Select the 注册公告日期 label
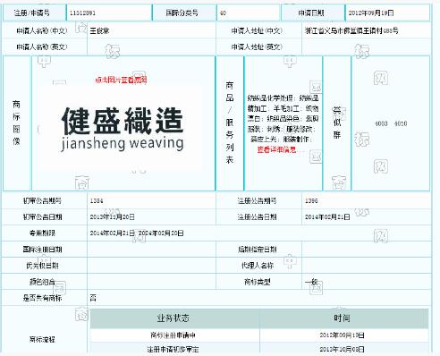 coord(257,216)
